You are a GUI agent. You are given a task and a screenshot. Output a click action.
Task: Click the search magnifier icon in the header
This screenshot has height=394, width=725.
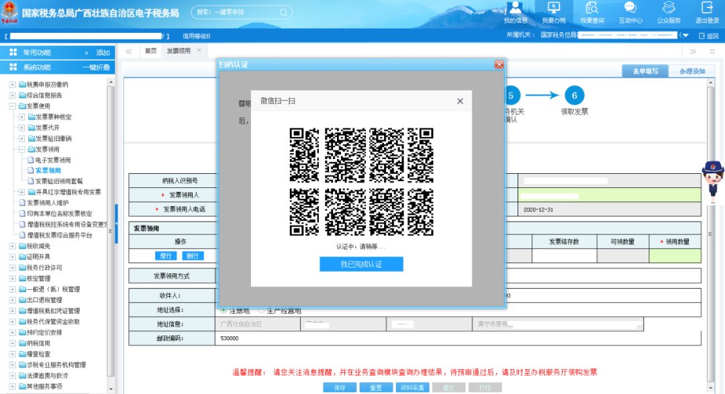[x=283, y=13]
